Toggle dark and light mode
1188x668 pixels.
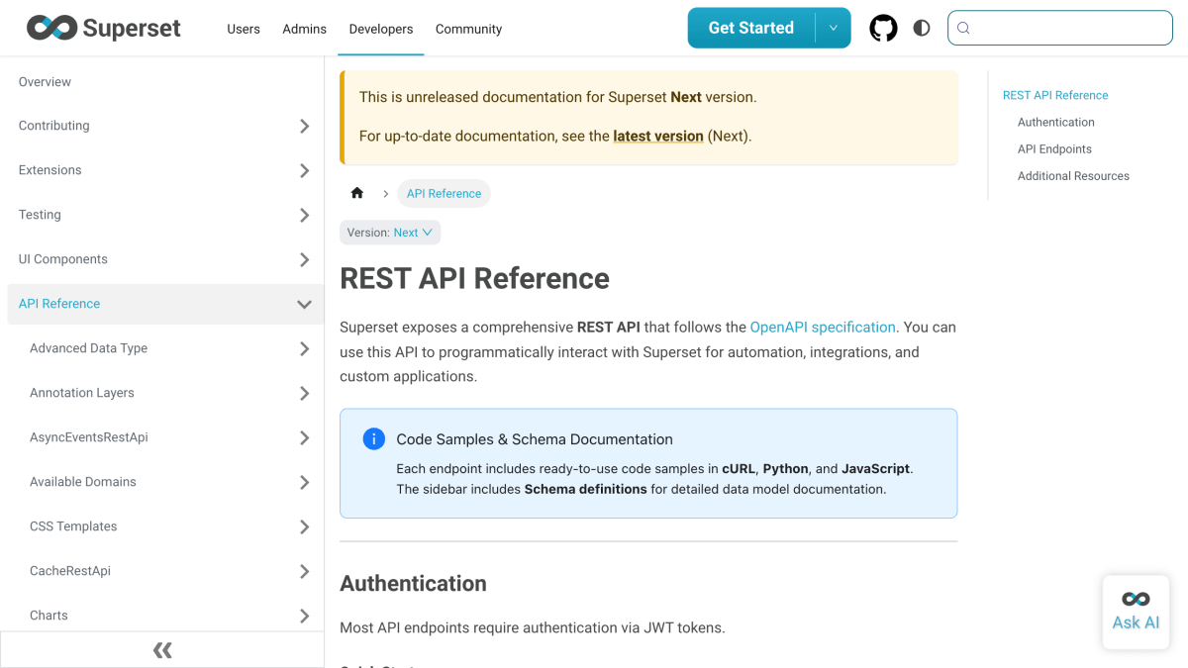pyautogui.click(x=922, y=28)
